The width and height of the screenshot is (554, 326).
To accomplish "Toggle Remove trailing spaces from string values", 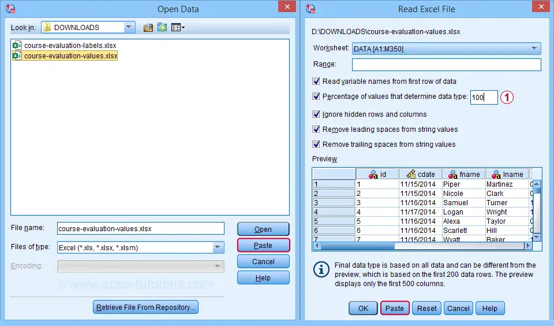I will pos(316,144).
